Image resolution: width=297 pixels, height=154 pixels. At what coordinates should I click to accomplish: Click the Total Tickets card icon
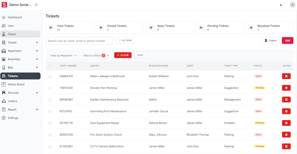pyautogui.click(x=51, y=28)
